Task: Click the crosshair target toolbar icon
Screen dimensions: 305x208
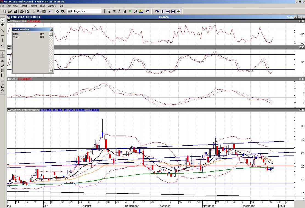Action: click(x=57, y=11)
